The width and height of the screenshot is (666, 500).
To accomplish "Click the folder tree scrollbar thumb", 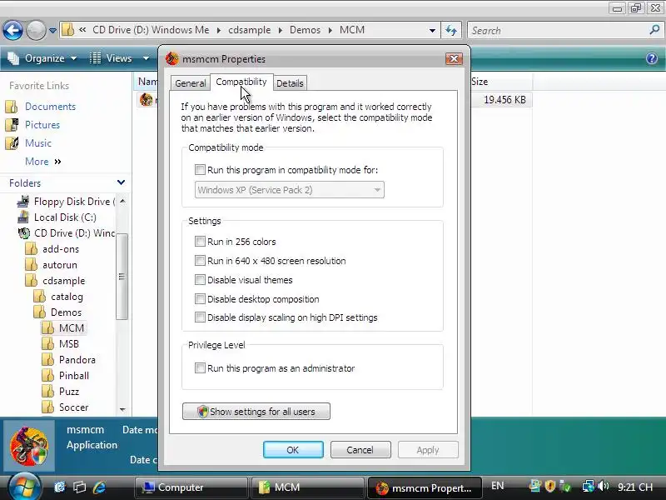I will pos(122,277).
